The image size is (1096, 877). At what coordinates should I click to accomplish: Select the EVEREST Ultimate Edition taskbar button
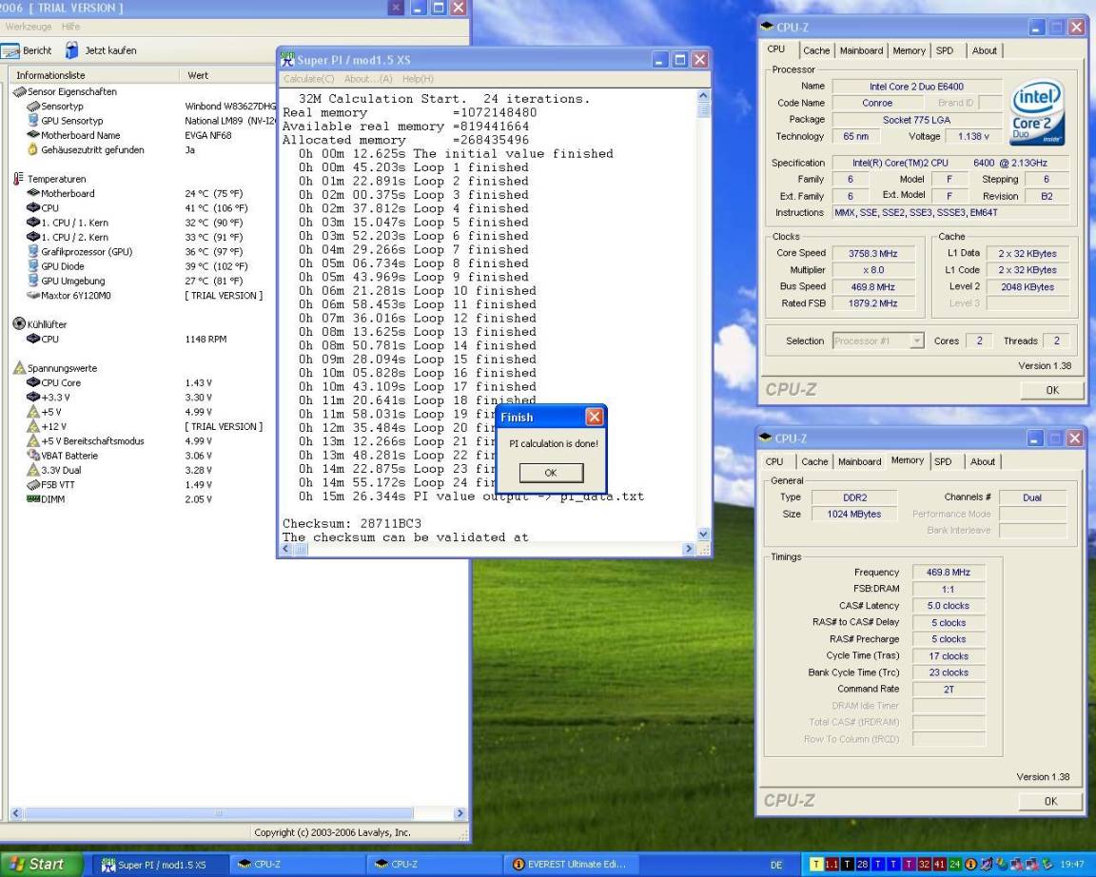pyautogui.click(x=570, y=865)
